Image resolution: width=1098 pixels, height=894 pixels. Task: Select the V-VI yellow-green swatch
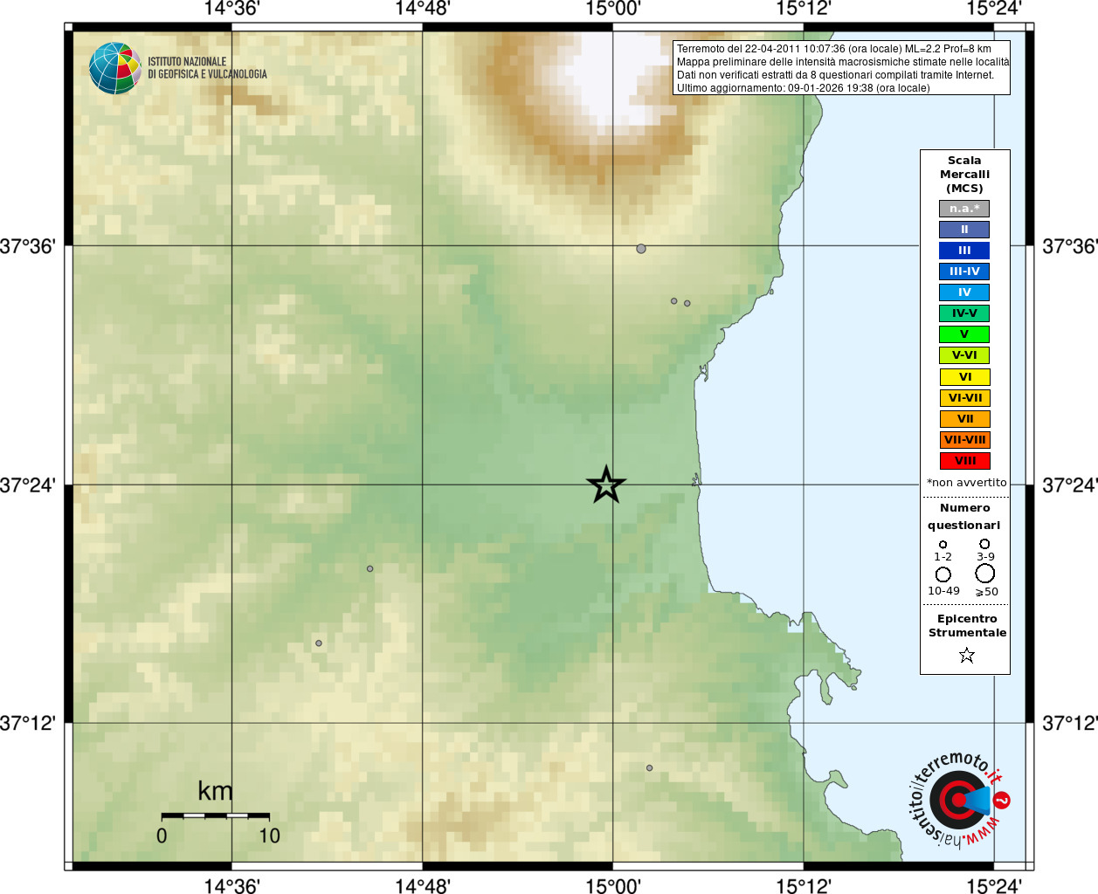[964, 355]
